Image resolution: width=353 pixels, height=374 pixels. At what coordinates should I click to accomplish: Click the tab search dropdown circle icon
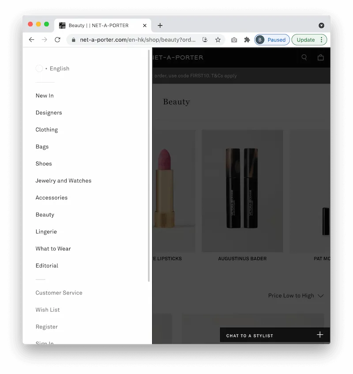point(321,26)
